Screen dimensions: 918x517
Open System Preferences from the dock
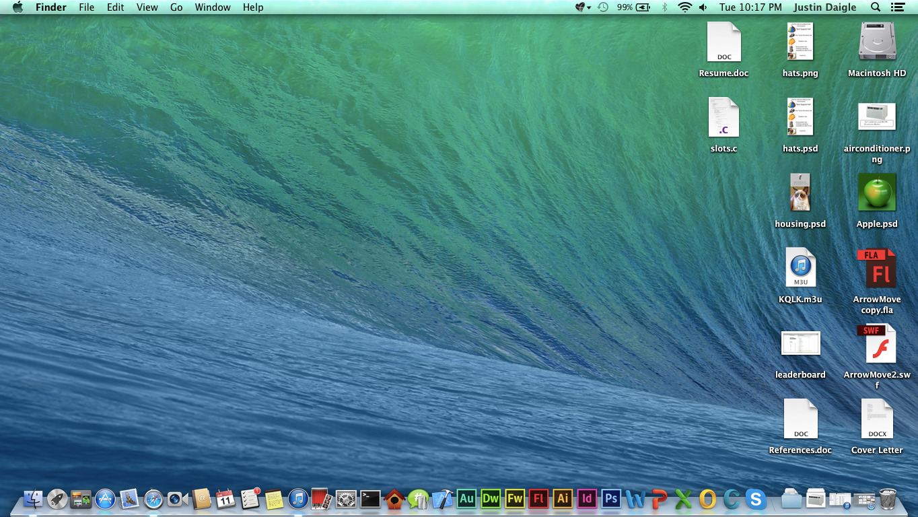click(x=346, y=499)
